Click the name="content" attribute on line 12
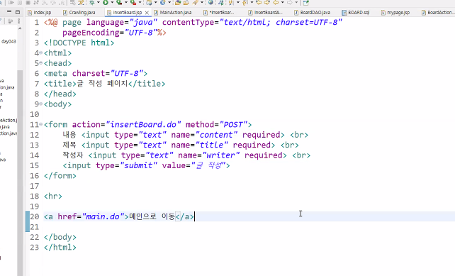This screenshot has width=455, height=276. [x=204, y=135]
